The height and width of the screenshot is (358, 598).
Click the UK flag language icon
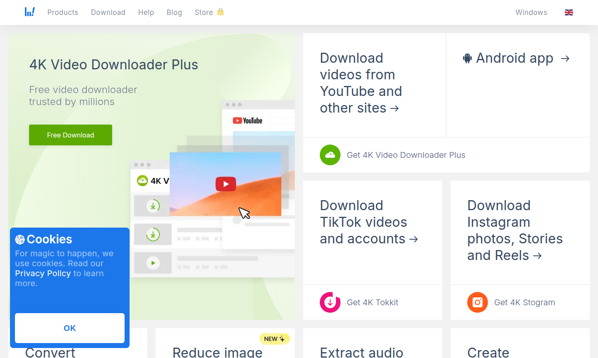[x=569, y=12]
